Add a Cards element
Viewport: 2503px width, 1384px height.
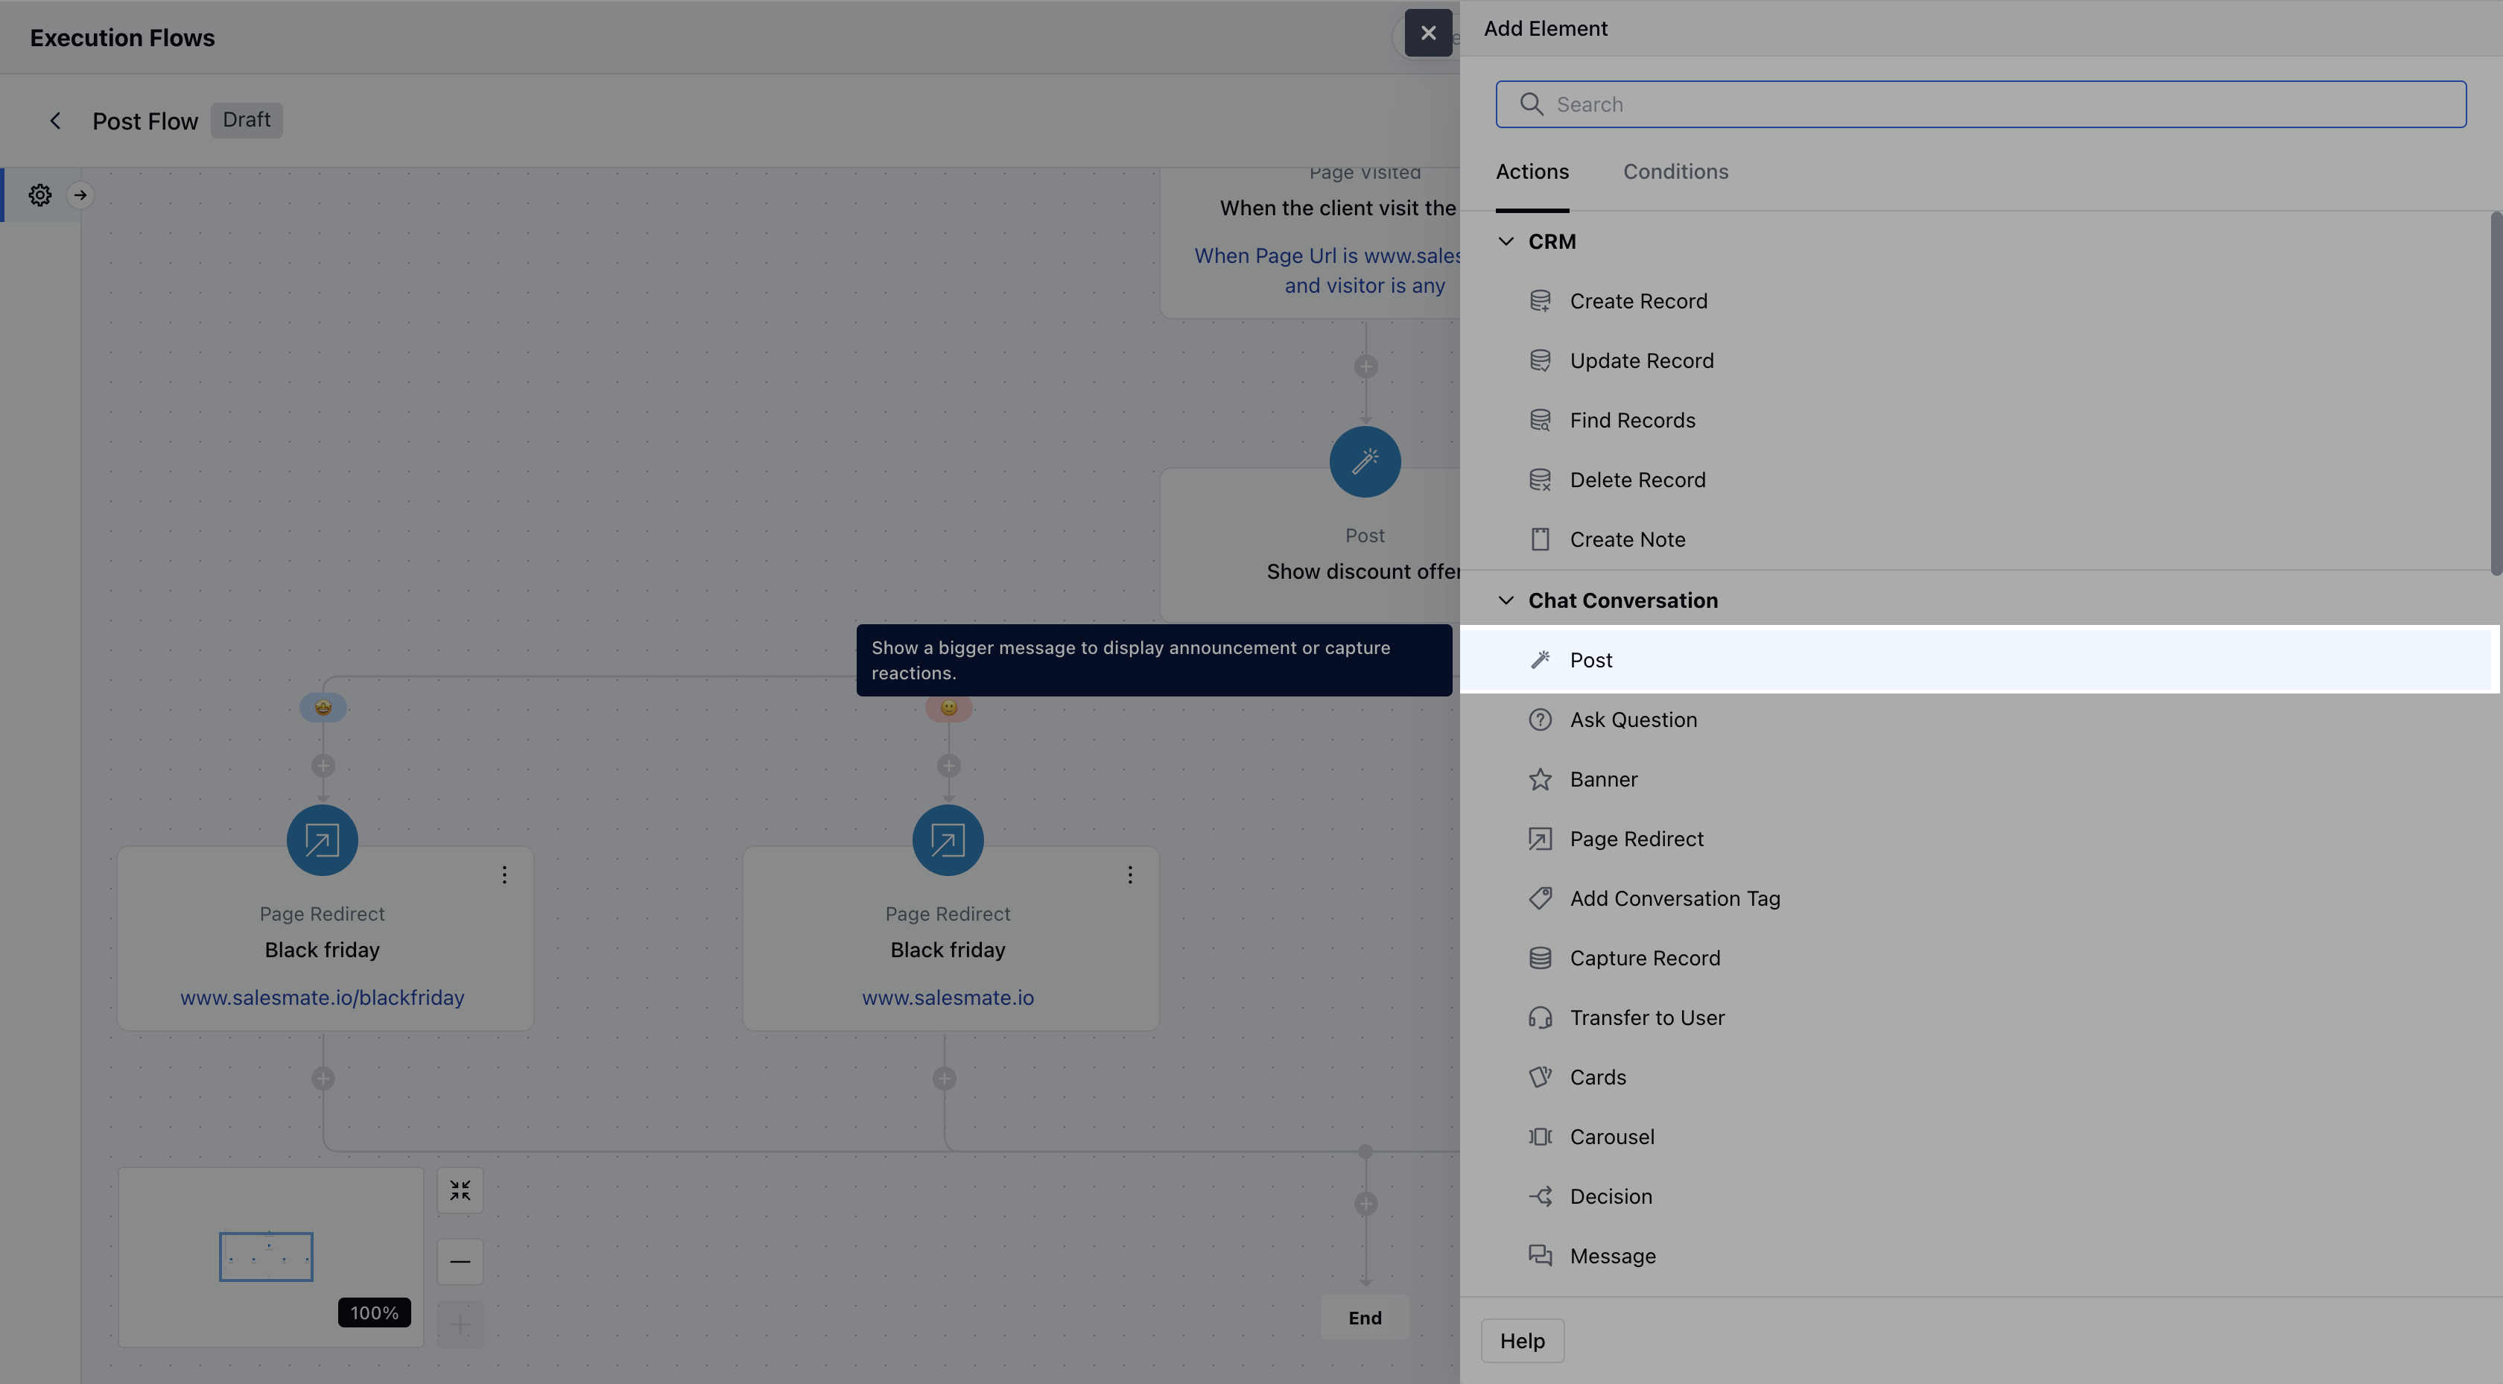click(x=1597, y=1077)
